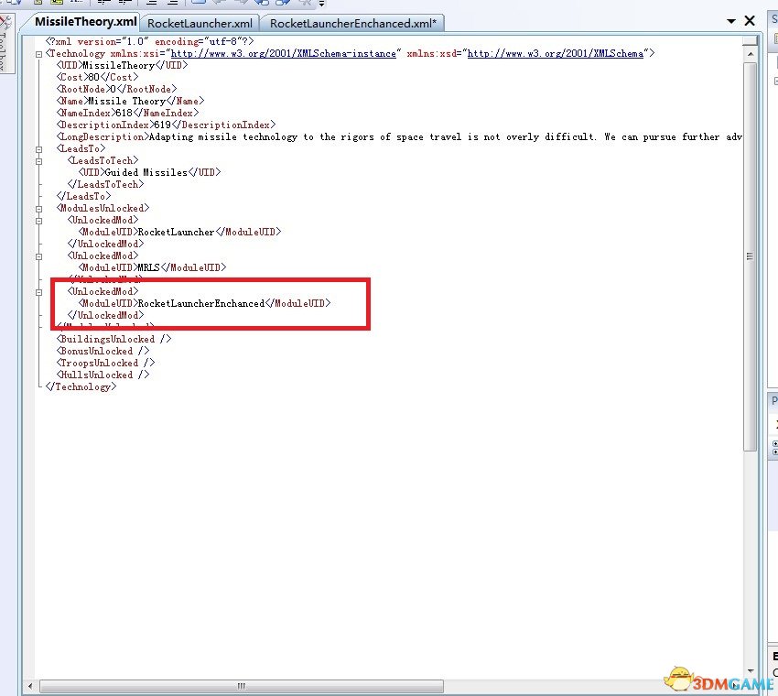778x696 pixels.
Task: Collapse the ModulesUnlocked node
Action: pos(38,209)
